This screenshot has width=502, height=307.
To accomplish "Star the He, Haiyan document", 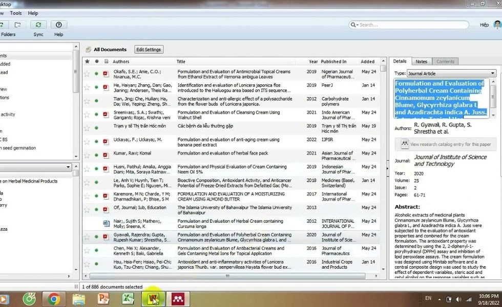I will click(87, 87).
